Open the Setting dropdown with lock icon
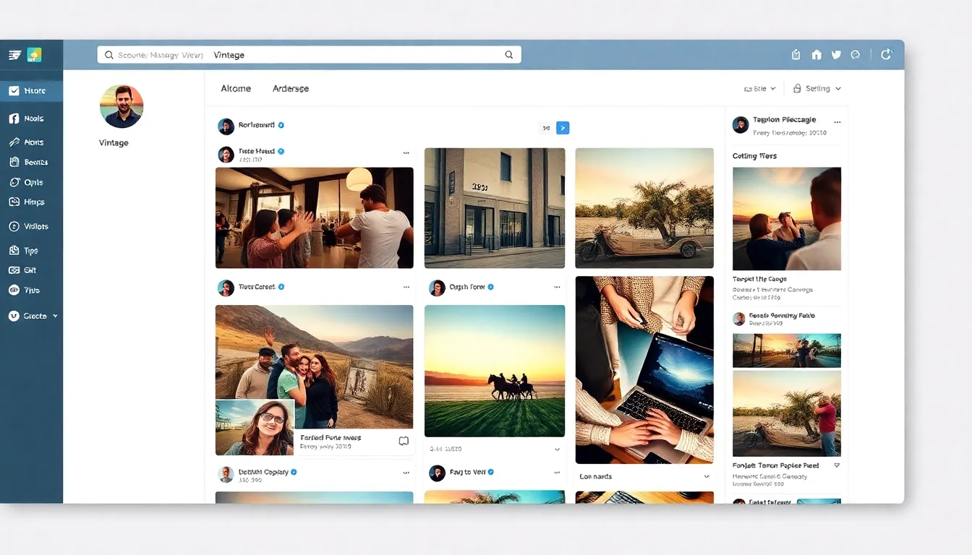Viewport: 972px width, 555px height. point(817,88)
